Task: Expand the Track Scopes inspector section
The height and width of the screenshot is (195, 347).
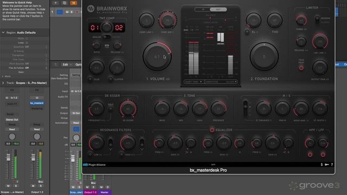Action: point(3,83)
